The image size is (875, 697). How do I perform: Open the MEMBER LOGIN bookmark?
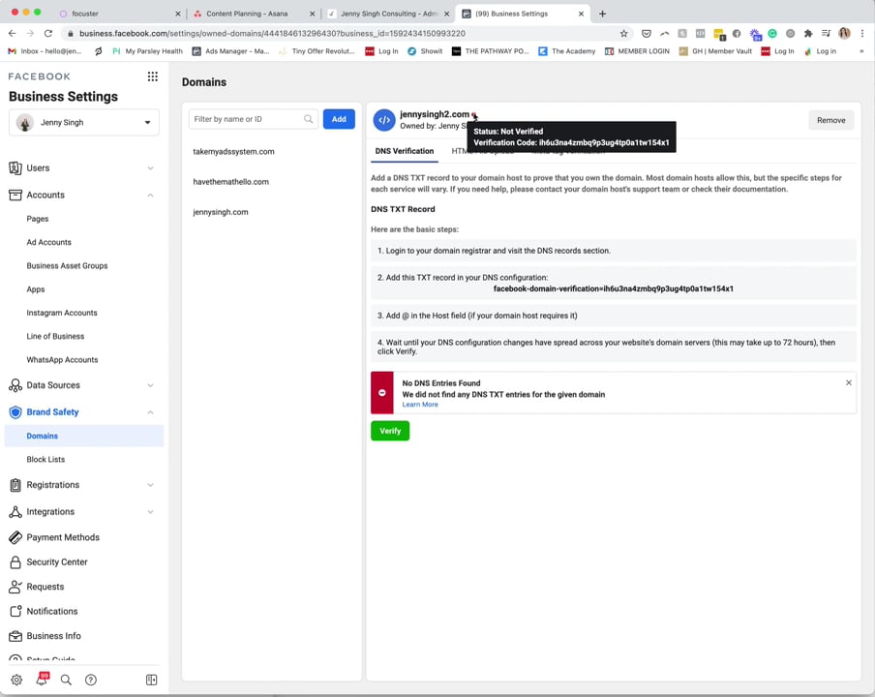pyautogui.click(x=637, y=51)
